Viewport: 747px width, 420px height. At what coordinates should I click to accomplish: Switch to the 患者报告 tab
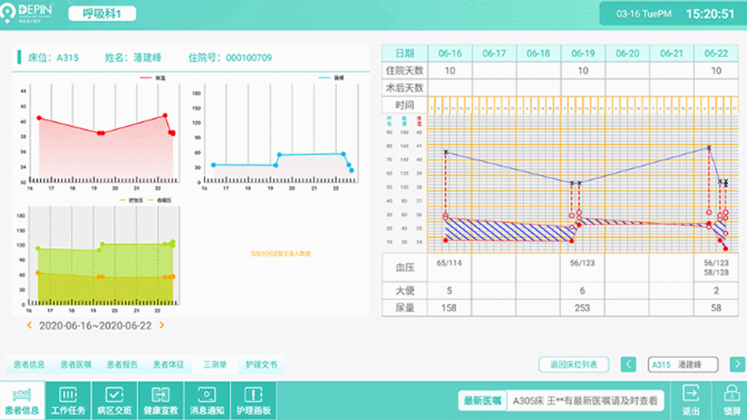[122, 365]
